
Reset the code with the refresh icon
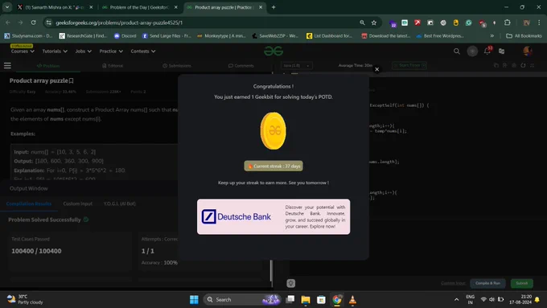(x=523, y=65)
